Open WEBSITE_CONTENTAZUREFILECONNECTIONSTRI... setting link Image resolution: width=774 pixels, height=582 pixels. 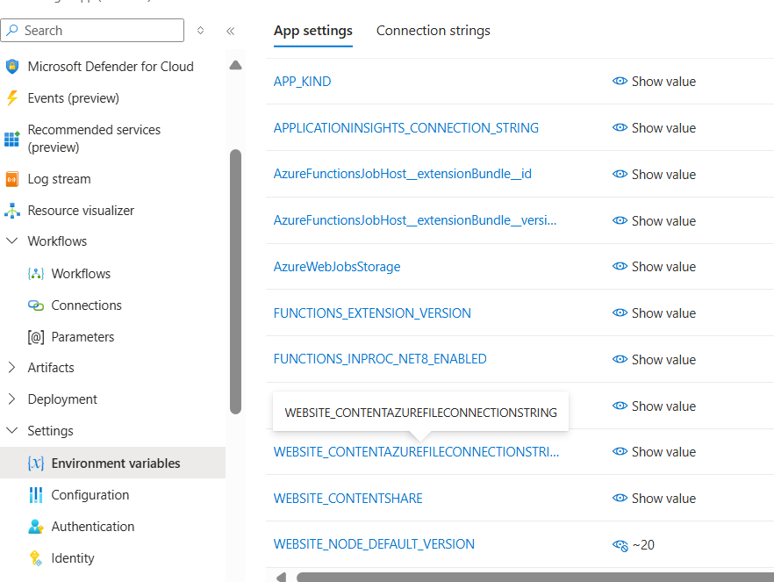tap(416, 452)
